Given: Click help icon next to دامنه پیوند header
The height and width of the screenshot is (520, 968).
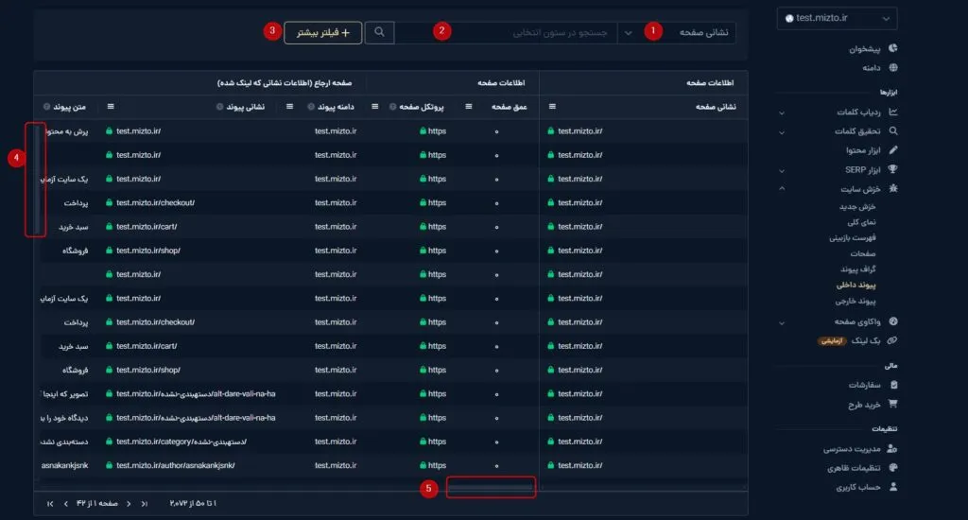Looking at the screenshot, I should click(310, 107).
